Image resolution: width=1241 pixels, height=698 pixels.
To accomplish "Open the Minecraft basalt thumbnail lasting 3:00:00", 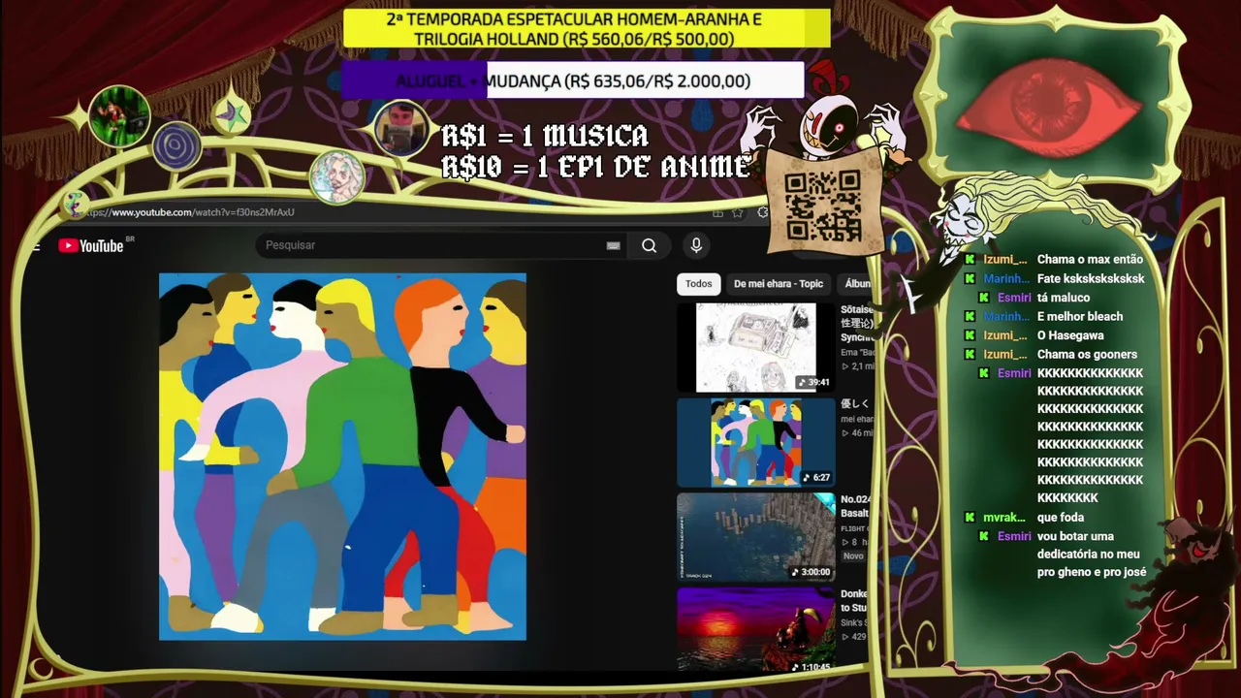I will [756, 536].
